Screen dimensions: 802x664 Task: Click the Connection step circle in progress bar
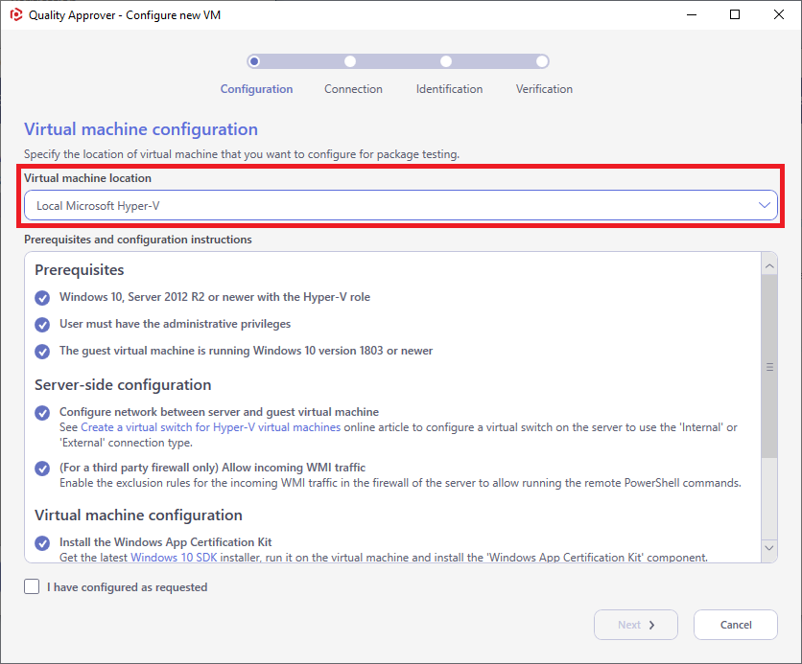coord(350,61)
